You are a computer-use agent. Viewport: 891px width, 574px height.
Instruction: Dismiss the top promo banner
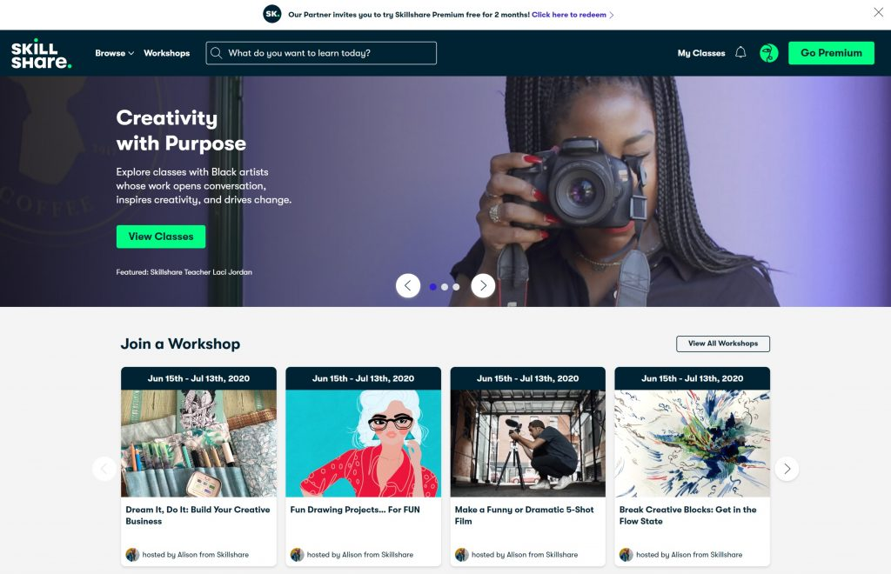click(878, 12)
